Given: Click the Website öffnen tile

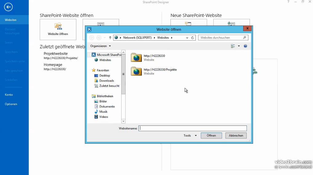Looking at the screenshot, I should [58, 30].
